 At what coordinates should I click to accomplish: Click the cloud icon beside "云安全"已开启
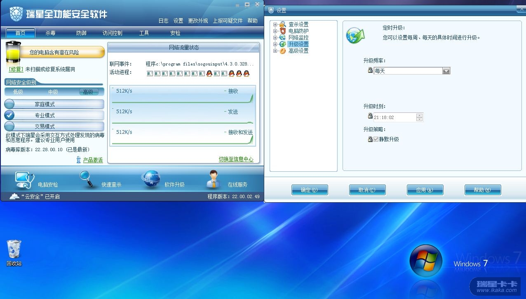(14, 196)
